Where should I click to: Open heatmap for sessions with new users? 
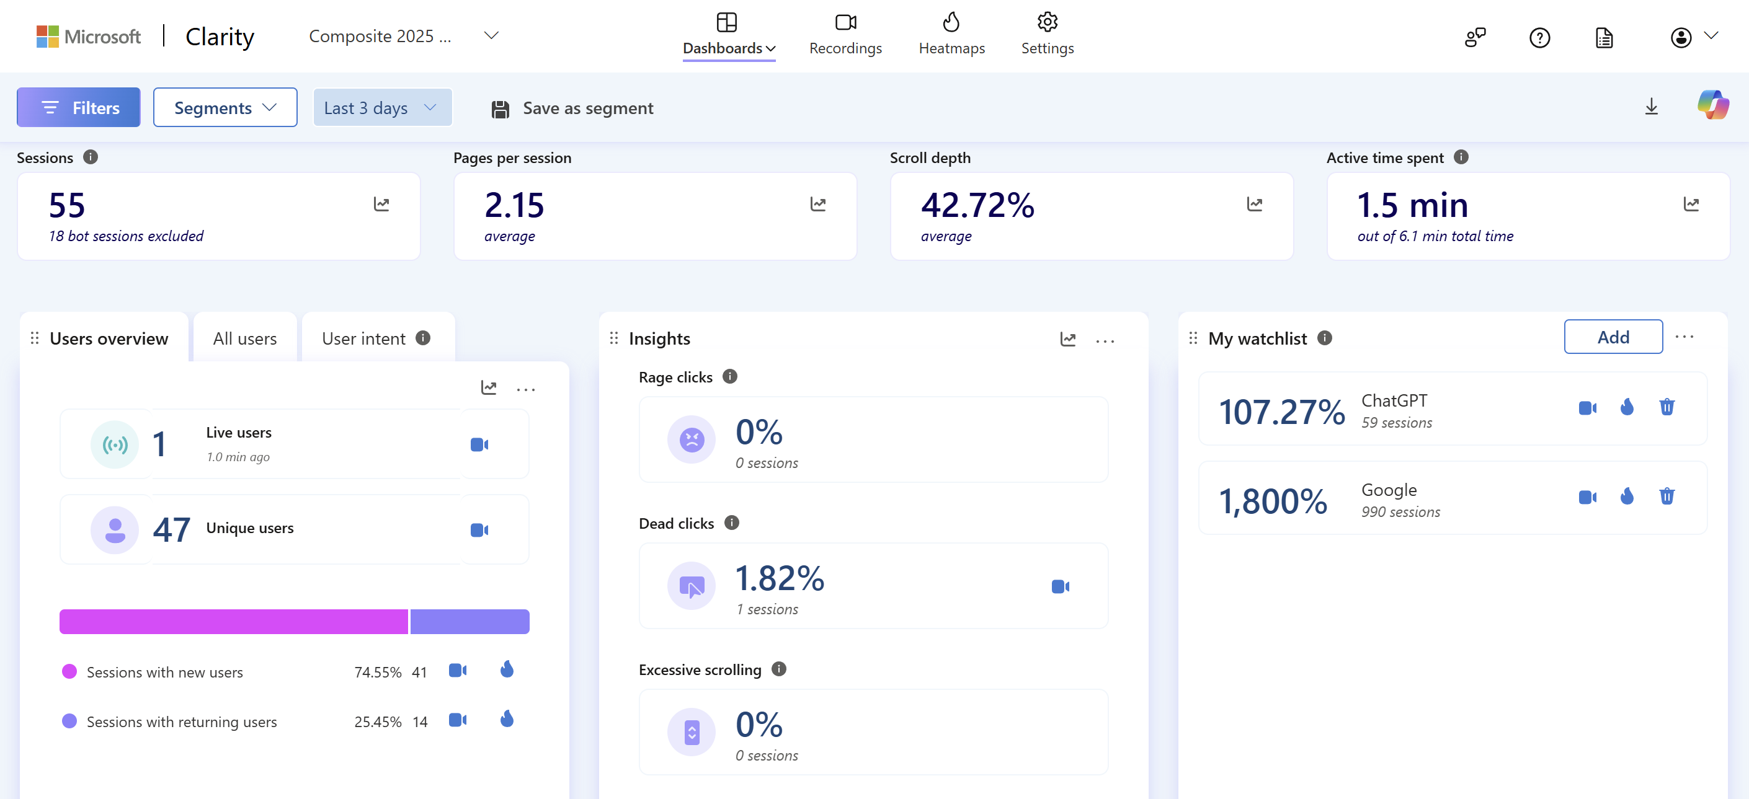point(507,670)
